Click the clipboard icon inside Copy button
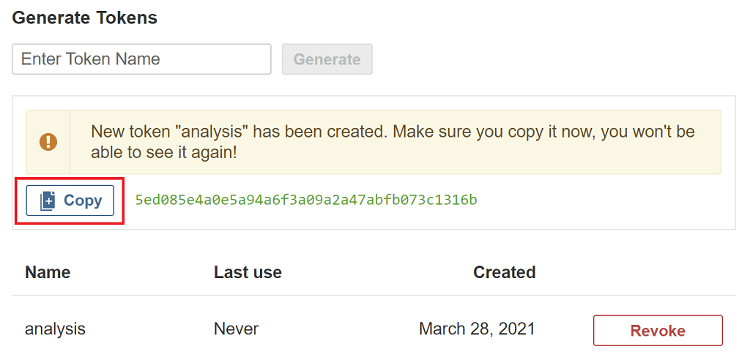The height and width of the screenshot is (360, 750). click(x=48, y=200)
